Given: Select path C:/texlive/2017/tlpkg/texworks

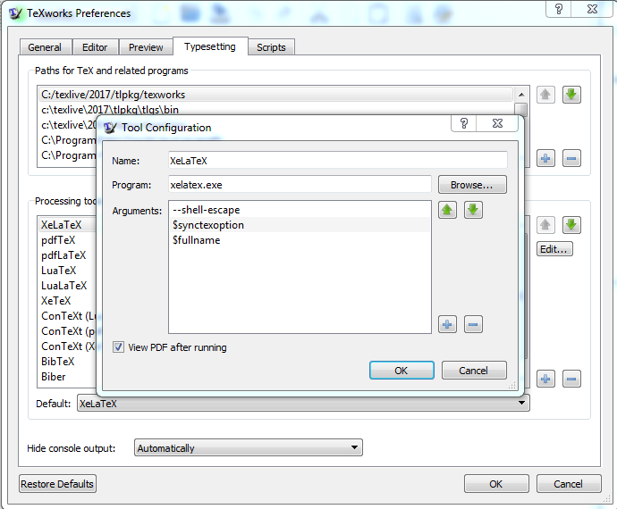Looking at the screenshot, I should (x=275, y=95).
